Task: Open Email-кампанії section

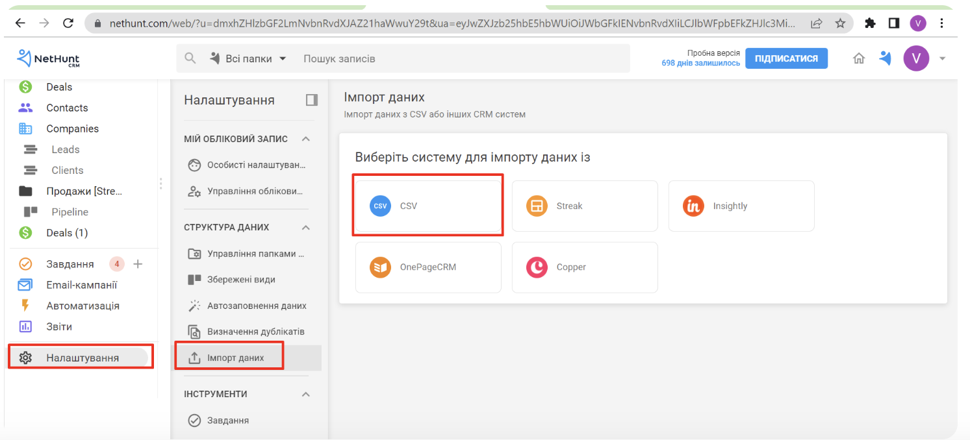Action: coord(81,285)
